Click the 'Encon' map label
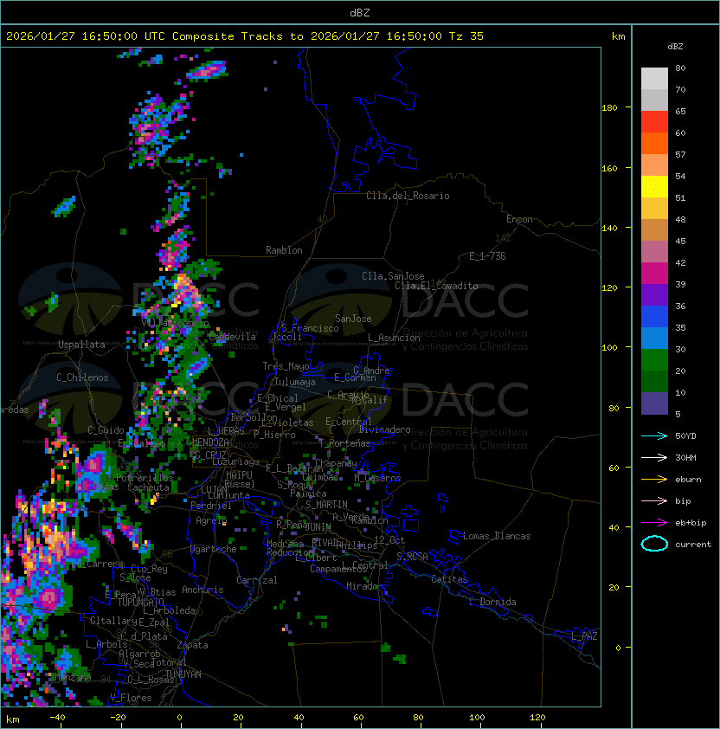The height and width of the screenshot is (729, 720). [519, 219]
